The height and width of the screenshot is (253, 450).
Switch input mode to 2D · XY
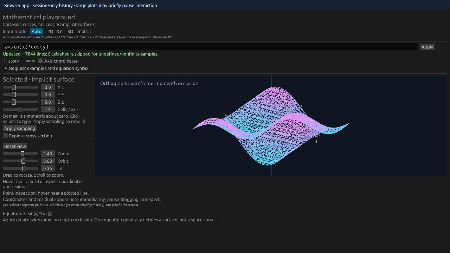pyautogui.click(x=54, y=31)
